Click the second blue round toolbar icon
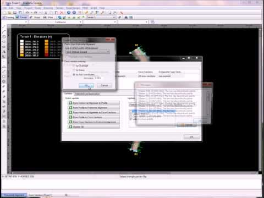This screenshot has height=198, width=264. pyautogui.click(x=74, y=13)
